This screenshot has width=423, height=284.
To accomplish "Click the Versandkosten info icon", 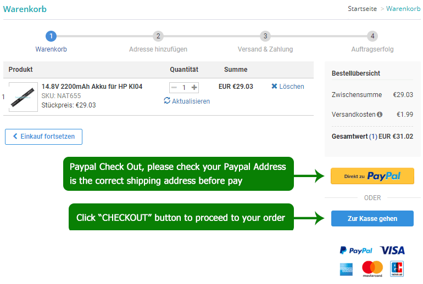I will 380,115.
